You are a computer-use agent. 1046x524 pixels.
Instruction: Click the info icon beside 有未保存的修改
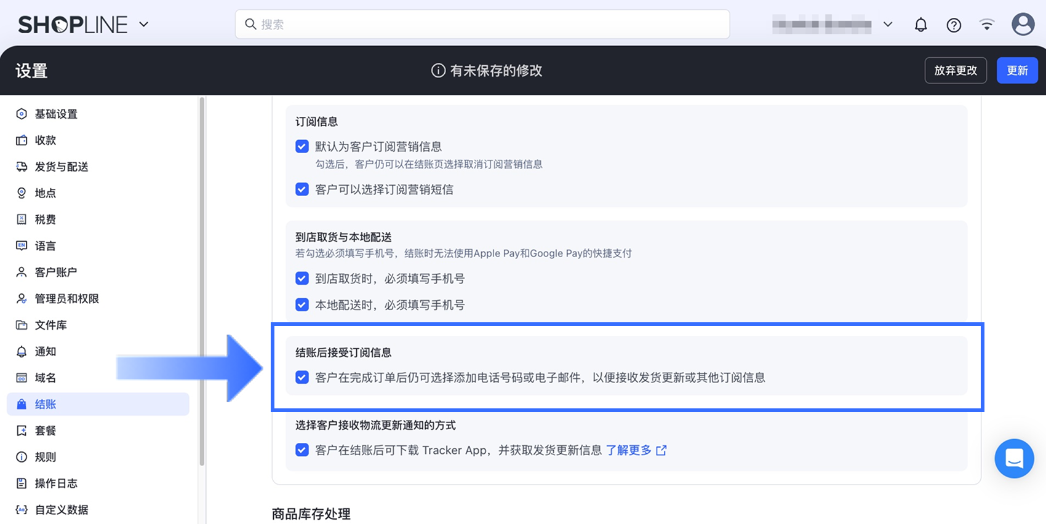point(438,71)
